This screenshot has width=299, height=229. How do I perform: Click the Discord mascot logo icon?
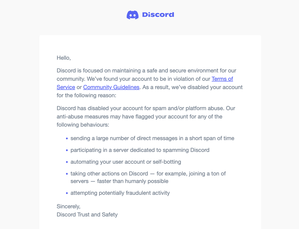click(x=132, y=15)
